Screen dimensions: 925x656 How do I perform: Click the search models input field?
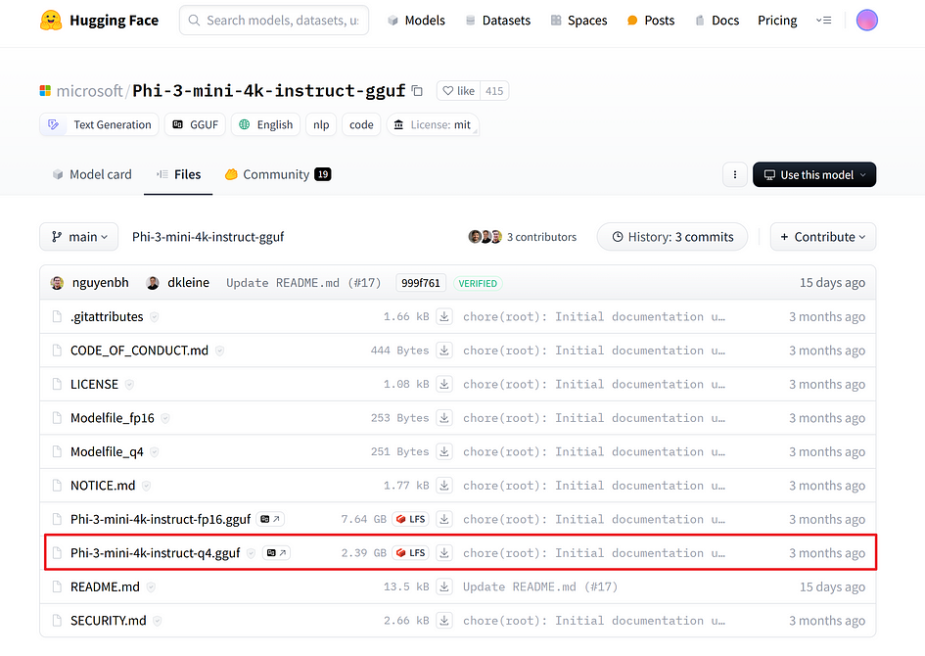point(274,20)
